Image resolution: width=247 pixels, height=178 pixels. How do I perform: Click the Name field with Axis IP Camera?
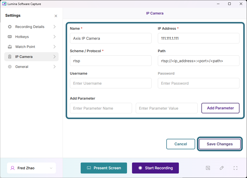pos(111,38)
